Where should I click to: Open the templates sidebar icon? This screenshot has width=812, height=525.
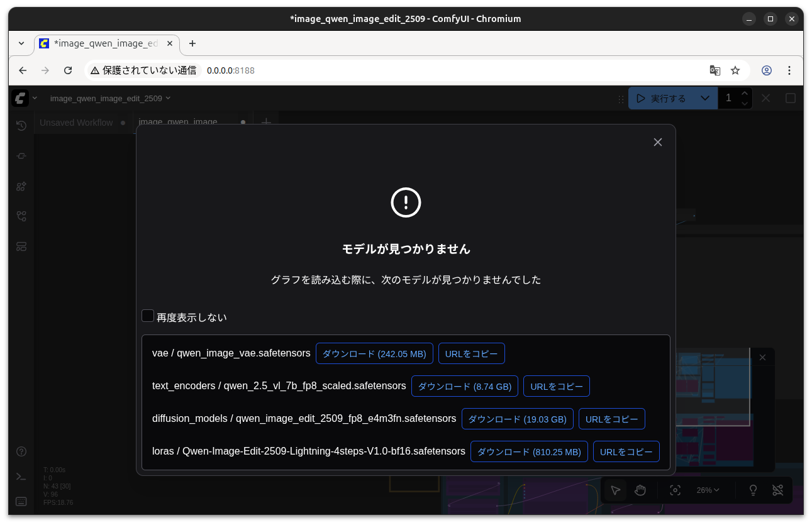point(21,246)
